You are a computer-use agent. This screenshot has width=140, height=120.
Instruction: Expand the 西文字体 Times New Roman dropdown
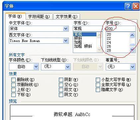pyautogui.click(x=66, y=41)
